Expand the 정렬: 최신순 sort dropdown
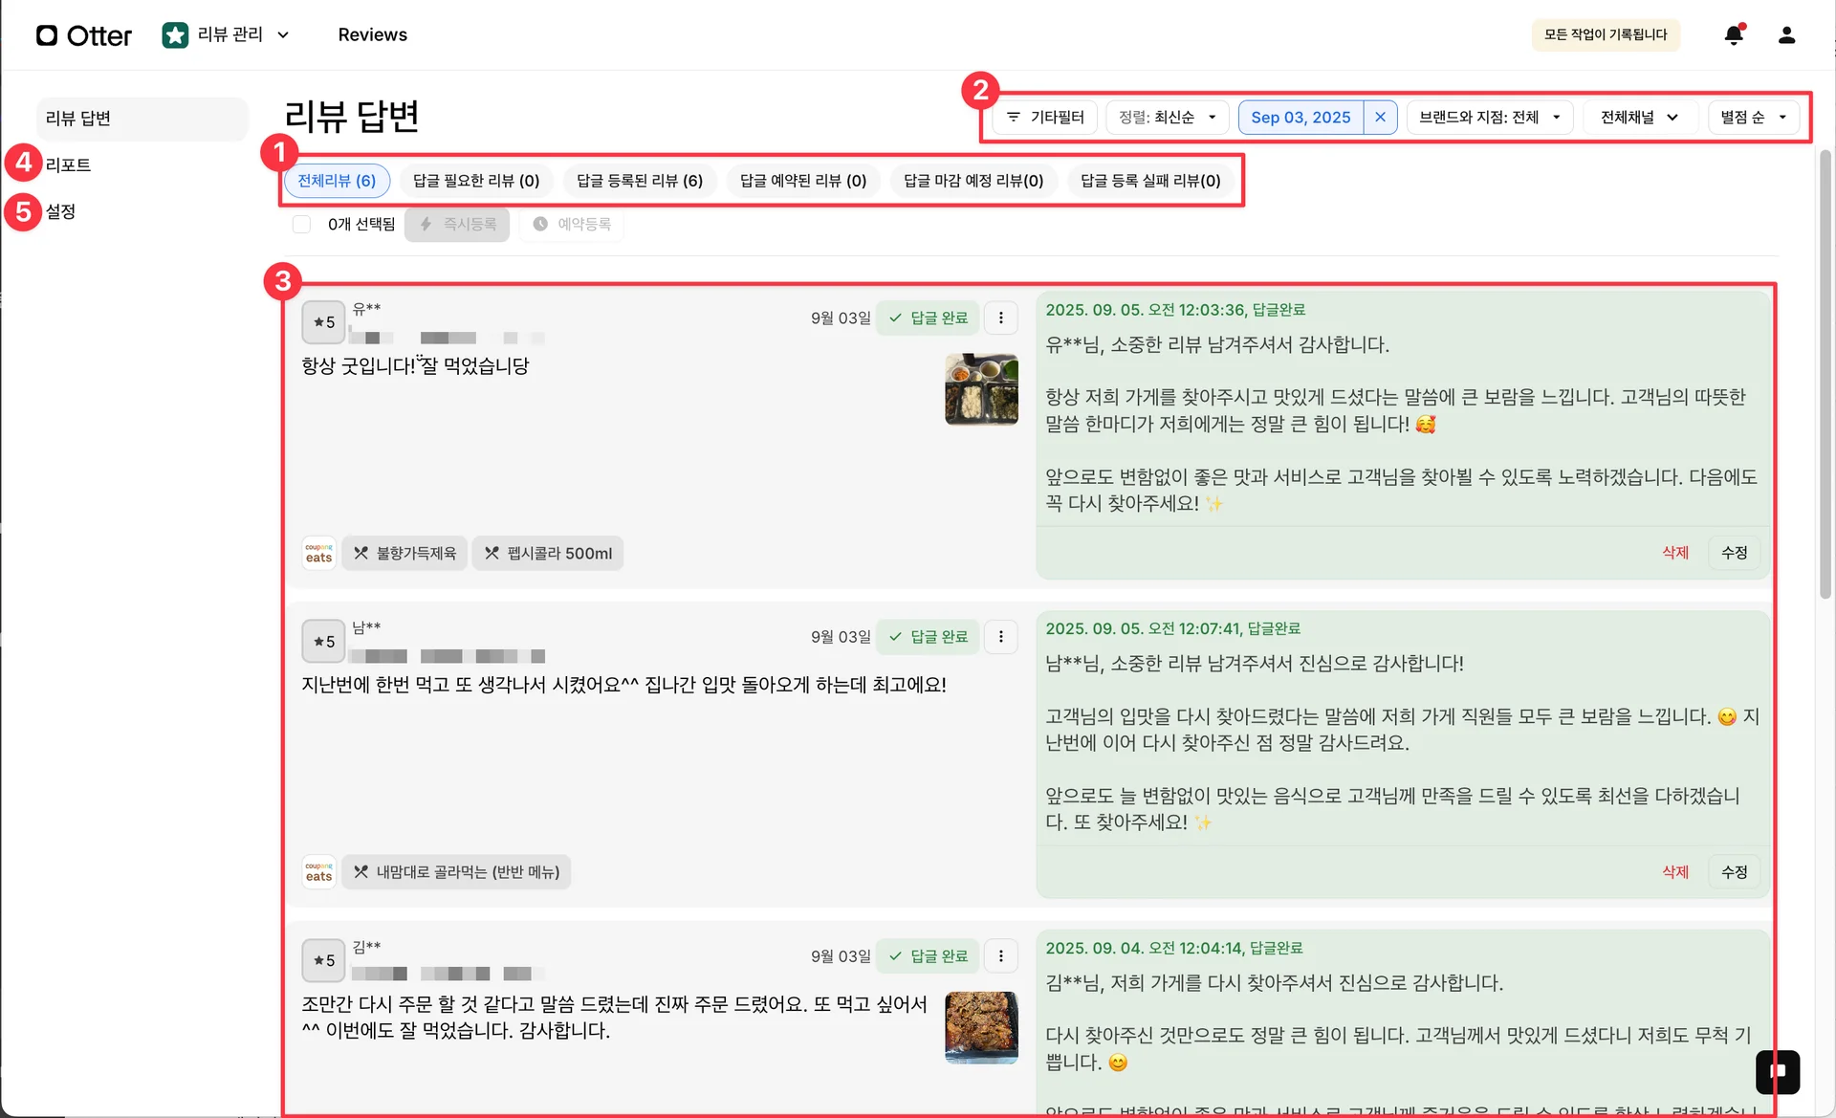The width and height of the screenshot is (1836, 1118). tap(1168, 117)
